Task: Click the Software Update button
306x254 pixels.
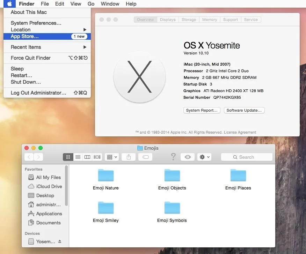Action: 244,110
